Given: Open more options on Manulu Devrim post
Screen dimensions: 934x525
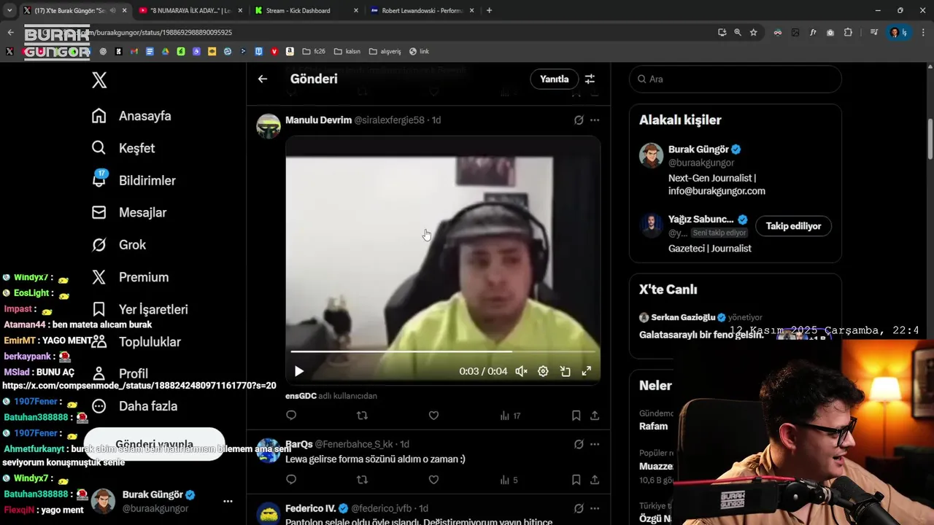Looking at the screenshot, I should coord(595,120).
